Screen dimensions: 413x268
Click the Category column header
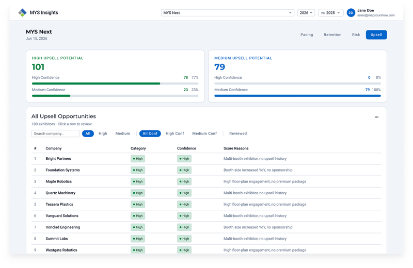click(138, 148)
